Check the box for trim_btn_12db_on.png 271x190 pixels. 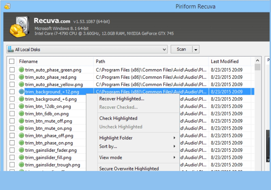[12, 106]
